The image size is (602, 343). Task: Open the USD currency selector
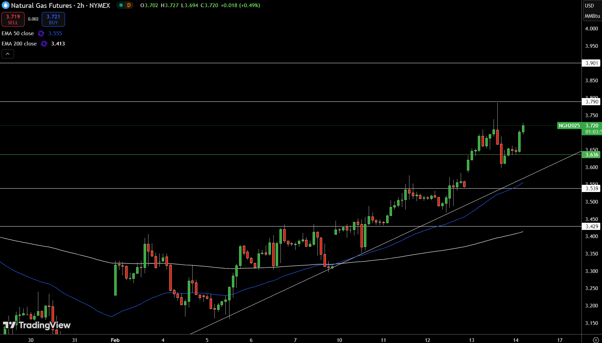590,5
